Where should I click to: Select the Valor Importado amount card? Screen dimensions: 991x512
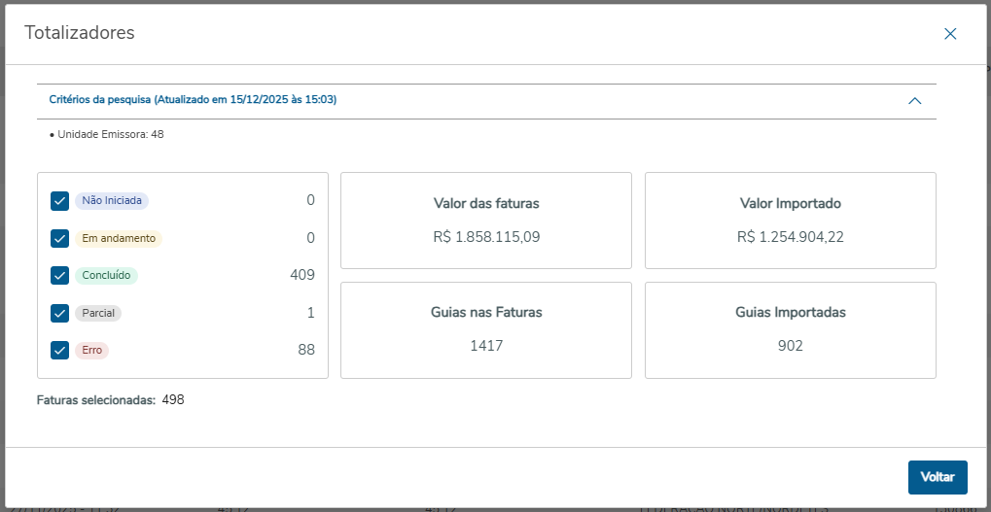[790, 221]
